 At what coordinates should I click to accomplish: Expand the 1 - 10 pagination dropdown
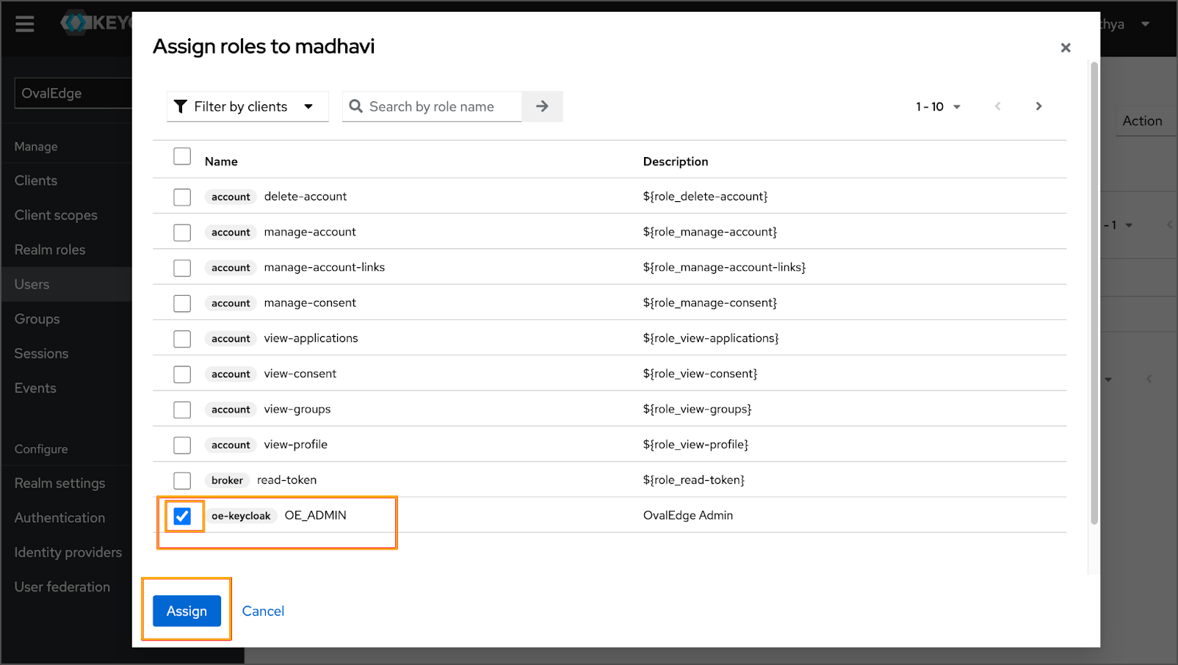coord(938,106)
